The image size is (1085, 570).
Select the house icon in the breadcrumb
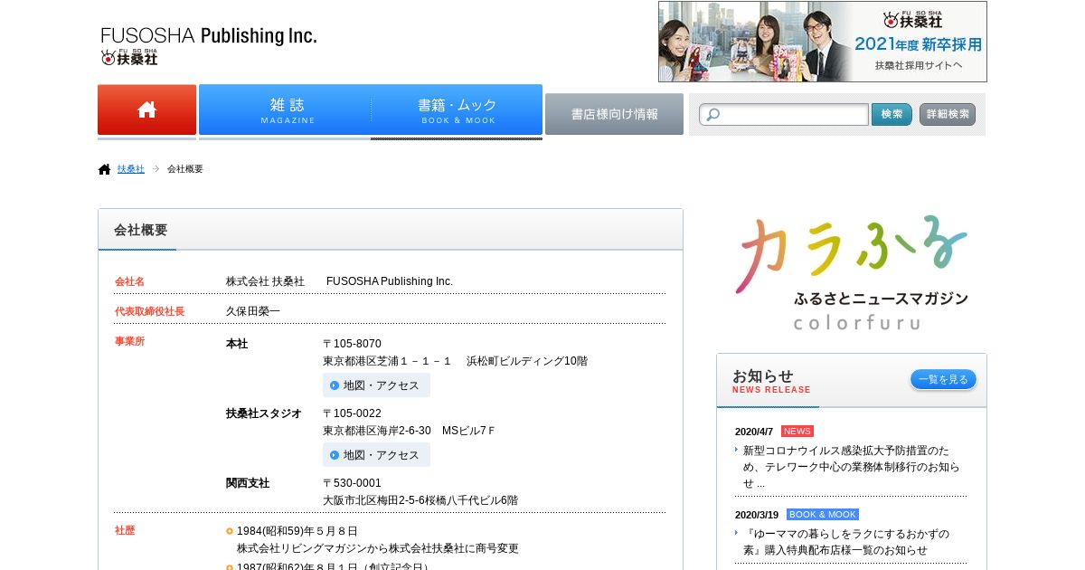click(105, 169)
